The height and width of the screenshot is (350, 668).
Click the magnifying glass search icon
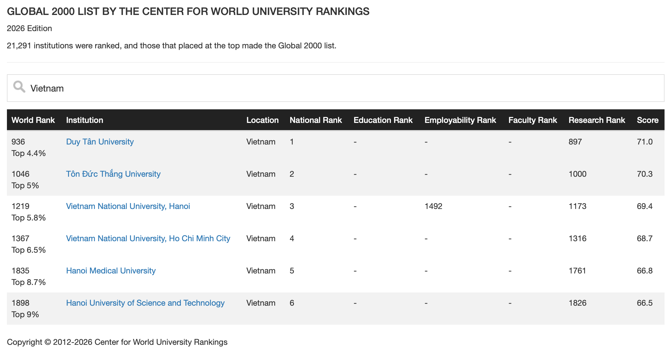(19, 87)
